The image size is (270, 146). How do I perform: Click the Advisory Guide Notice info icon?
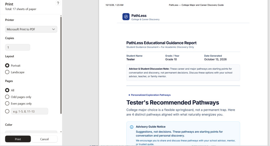click(132, 127)
